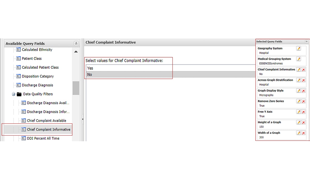Viewport: 310px width, 174px height.
Task: Click the Patient Class field icon
Action: pyautogui.click(x=18, y=59)
